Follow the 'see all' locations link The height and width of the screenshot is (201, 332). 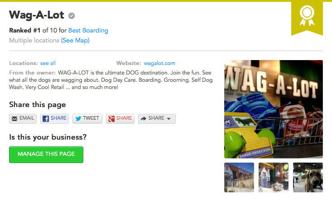48,63
